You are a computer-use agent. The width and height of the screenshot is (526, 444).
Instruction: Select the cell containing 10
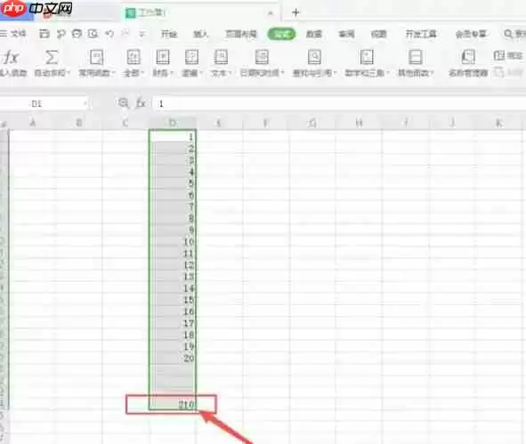tap(173, 241)
